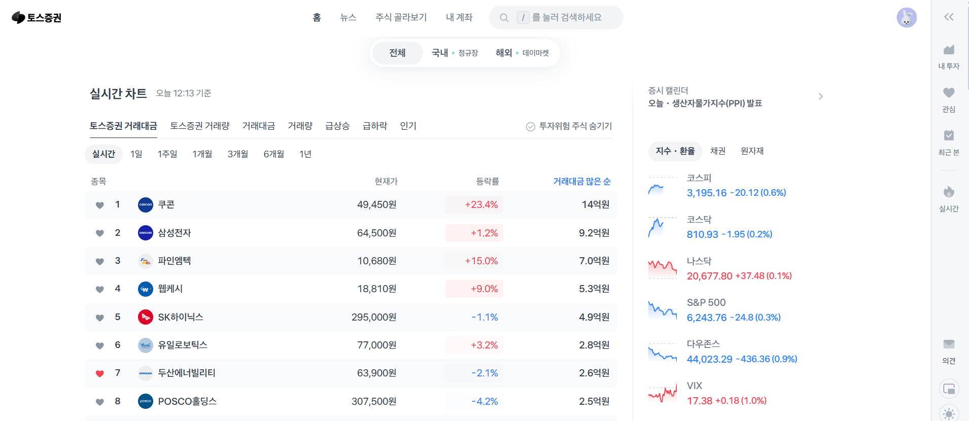969x421 pixels.
Task: Click 웹케시 company logo
Action: click(146, 289)
